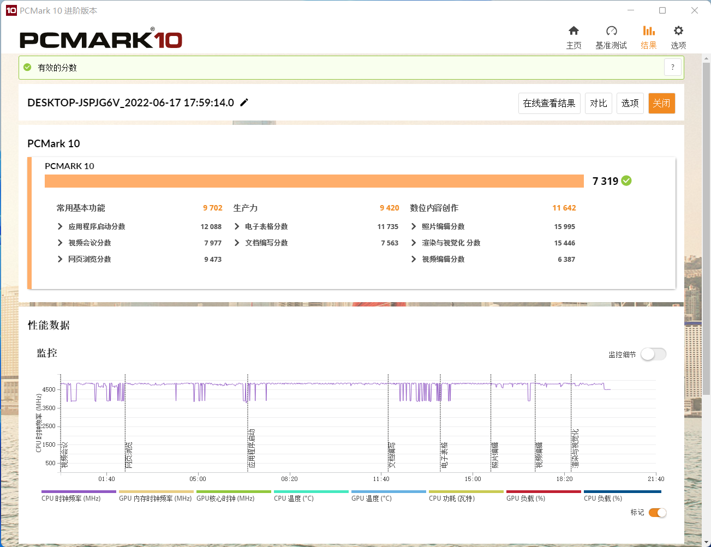Click the 性能数据 section heading
The height and width of the screenshot is (547, 711).
click(x=49, y=325)
